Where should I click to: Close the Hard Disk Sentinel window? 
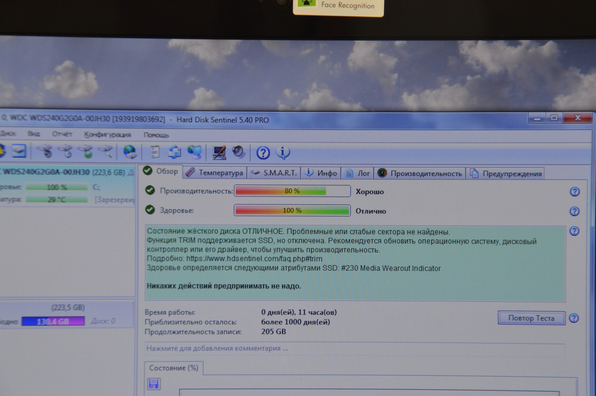point(578,118)
